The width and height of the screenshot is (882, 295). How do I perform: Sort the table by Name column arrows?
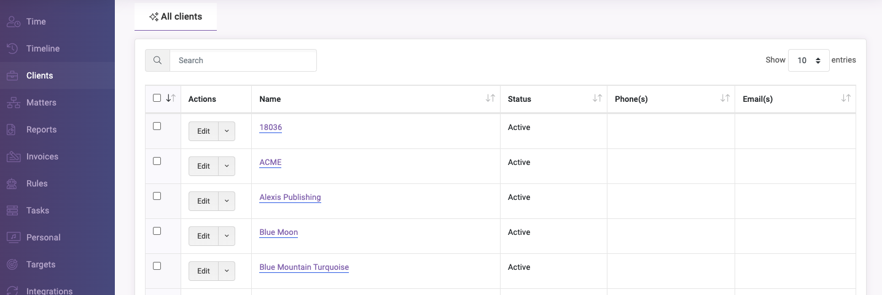pyautogui.click(x=490, y=98)
